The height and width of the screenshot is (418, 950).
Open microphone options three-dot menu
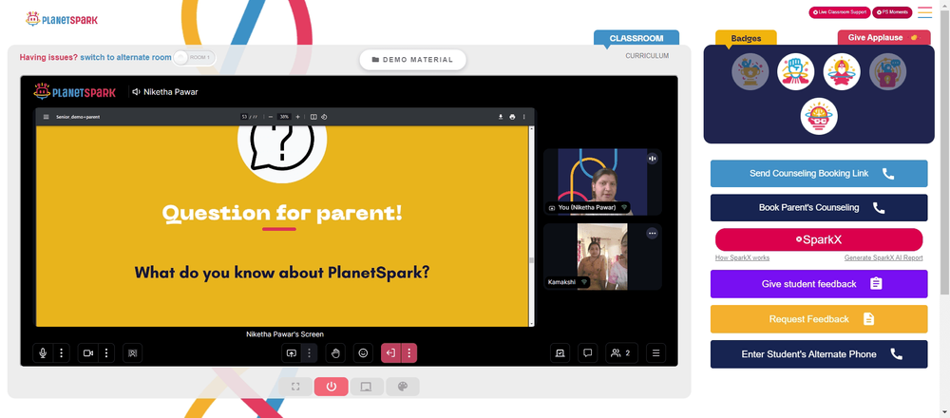pyautogui.click(x=61, y=353)
